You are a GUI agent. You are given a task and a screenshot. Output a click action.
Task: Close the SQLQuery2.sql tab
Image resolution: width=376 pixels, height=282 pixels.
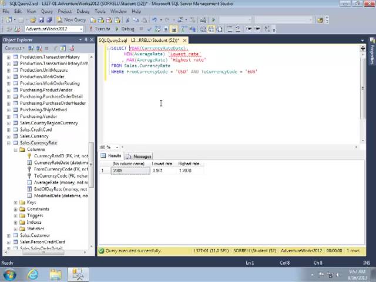pyautogui.click(x=184, y=41)
